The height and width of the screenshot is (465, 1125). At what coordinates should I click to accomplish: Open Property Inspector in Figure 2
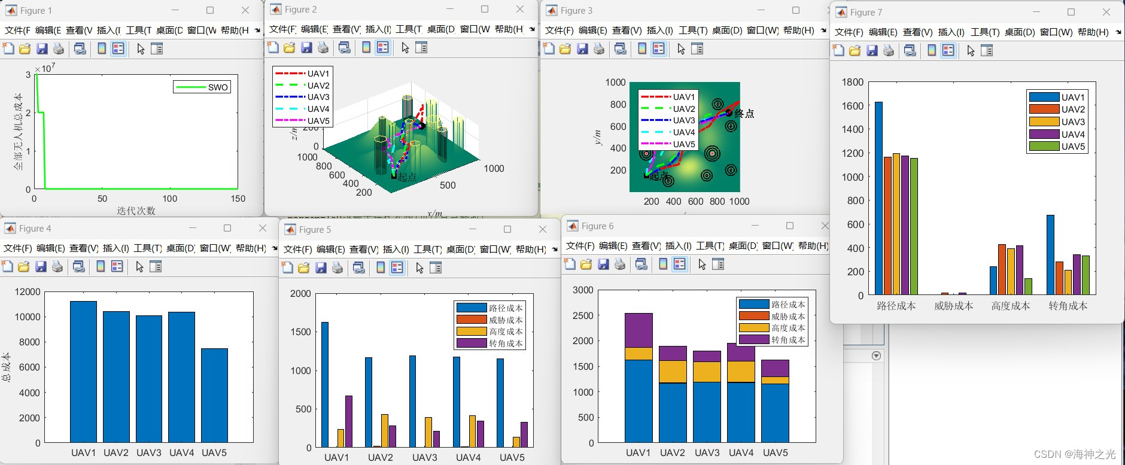[x=421, y=47]
